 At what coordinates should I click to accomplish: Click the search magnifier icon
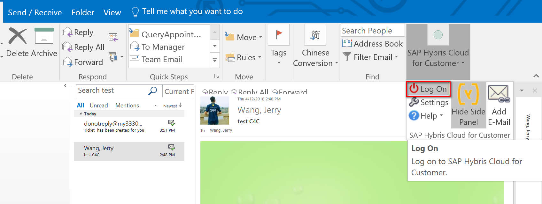[x=153, y=91]
